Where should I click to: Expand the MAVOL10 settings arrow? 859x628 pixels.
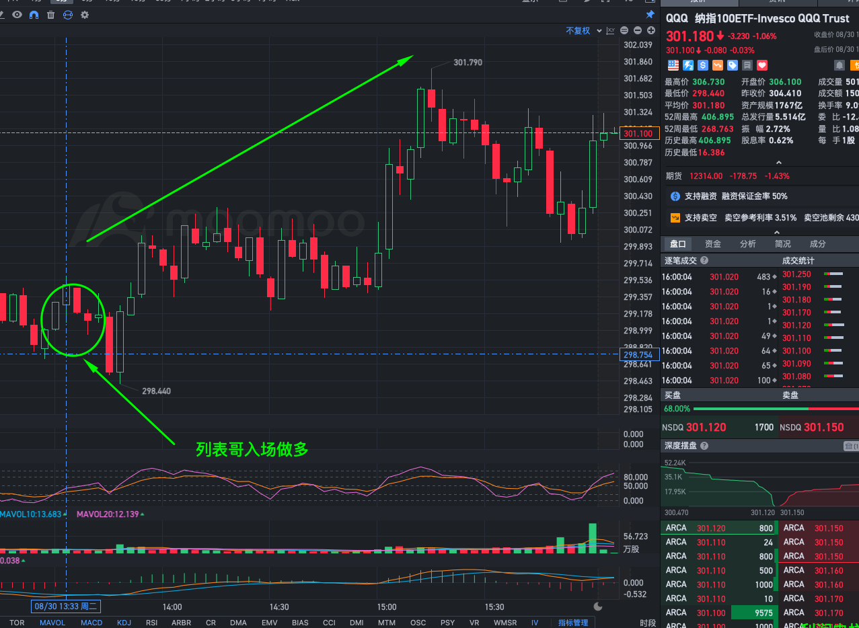point(67,514)
